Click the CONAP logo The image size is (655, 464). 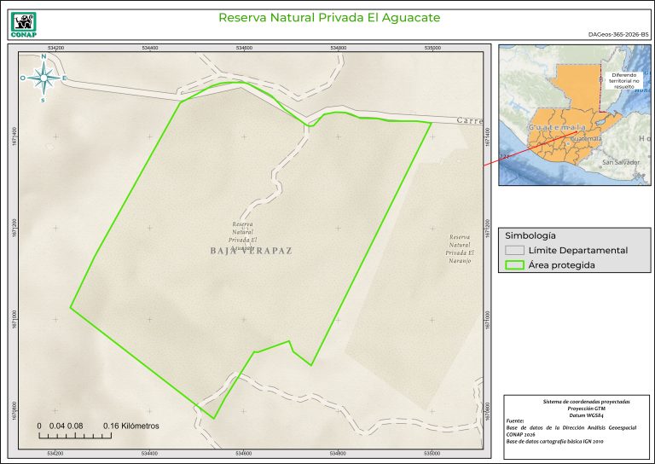[x=22, y=23]
